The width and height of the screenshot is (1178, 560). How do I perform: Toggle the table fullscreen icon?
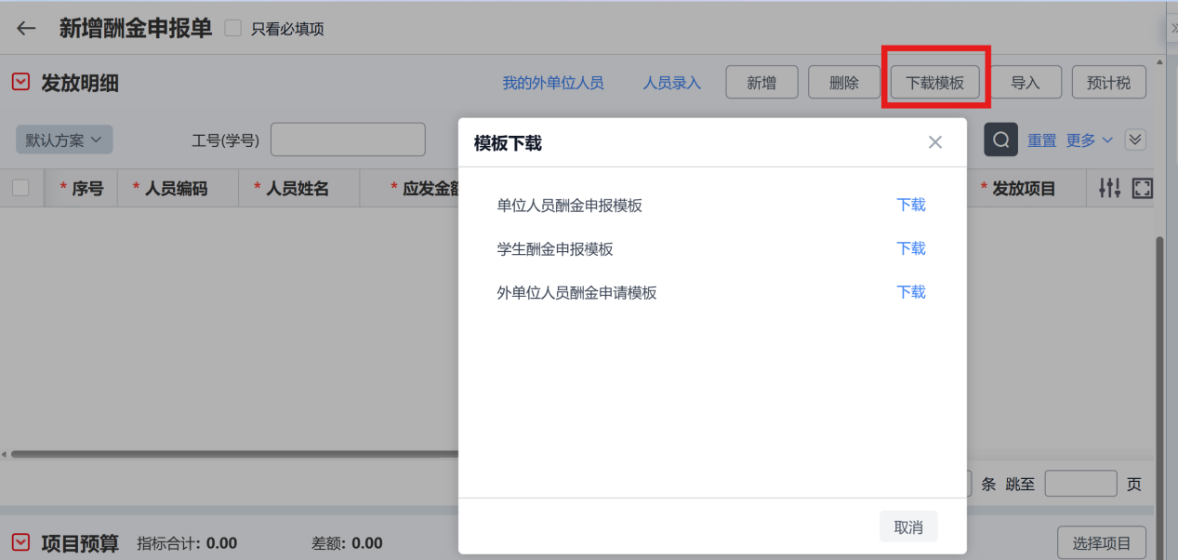coord(1143,189)
